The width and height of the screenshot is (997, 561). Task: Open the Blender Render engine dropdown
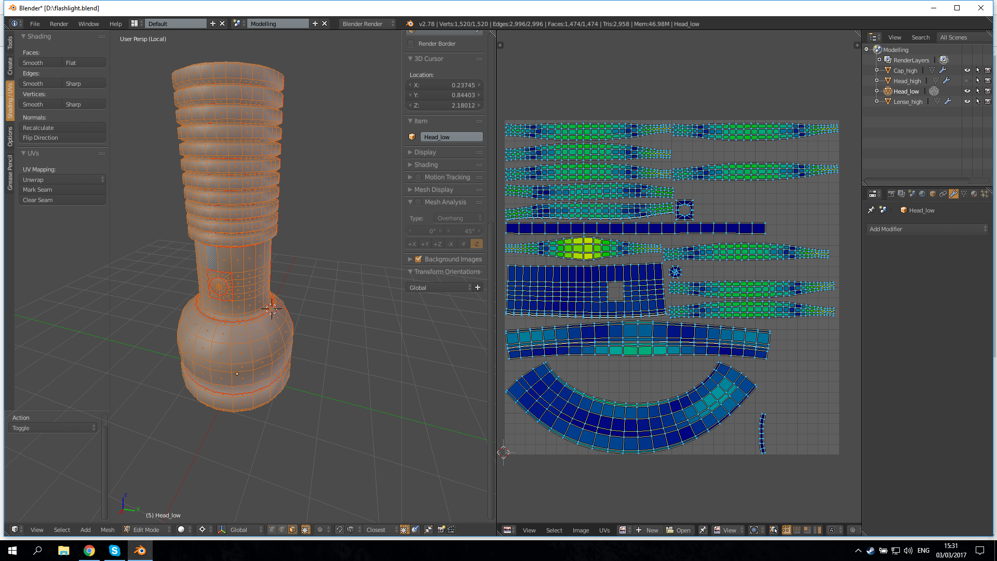(x=368, y=24)
